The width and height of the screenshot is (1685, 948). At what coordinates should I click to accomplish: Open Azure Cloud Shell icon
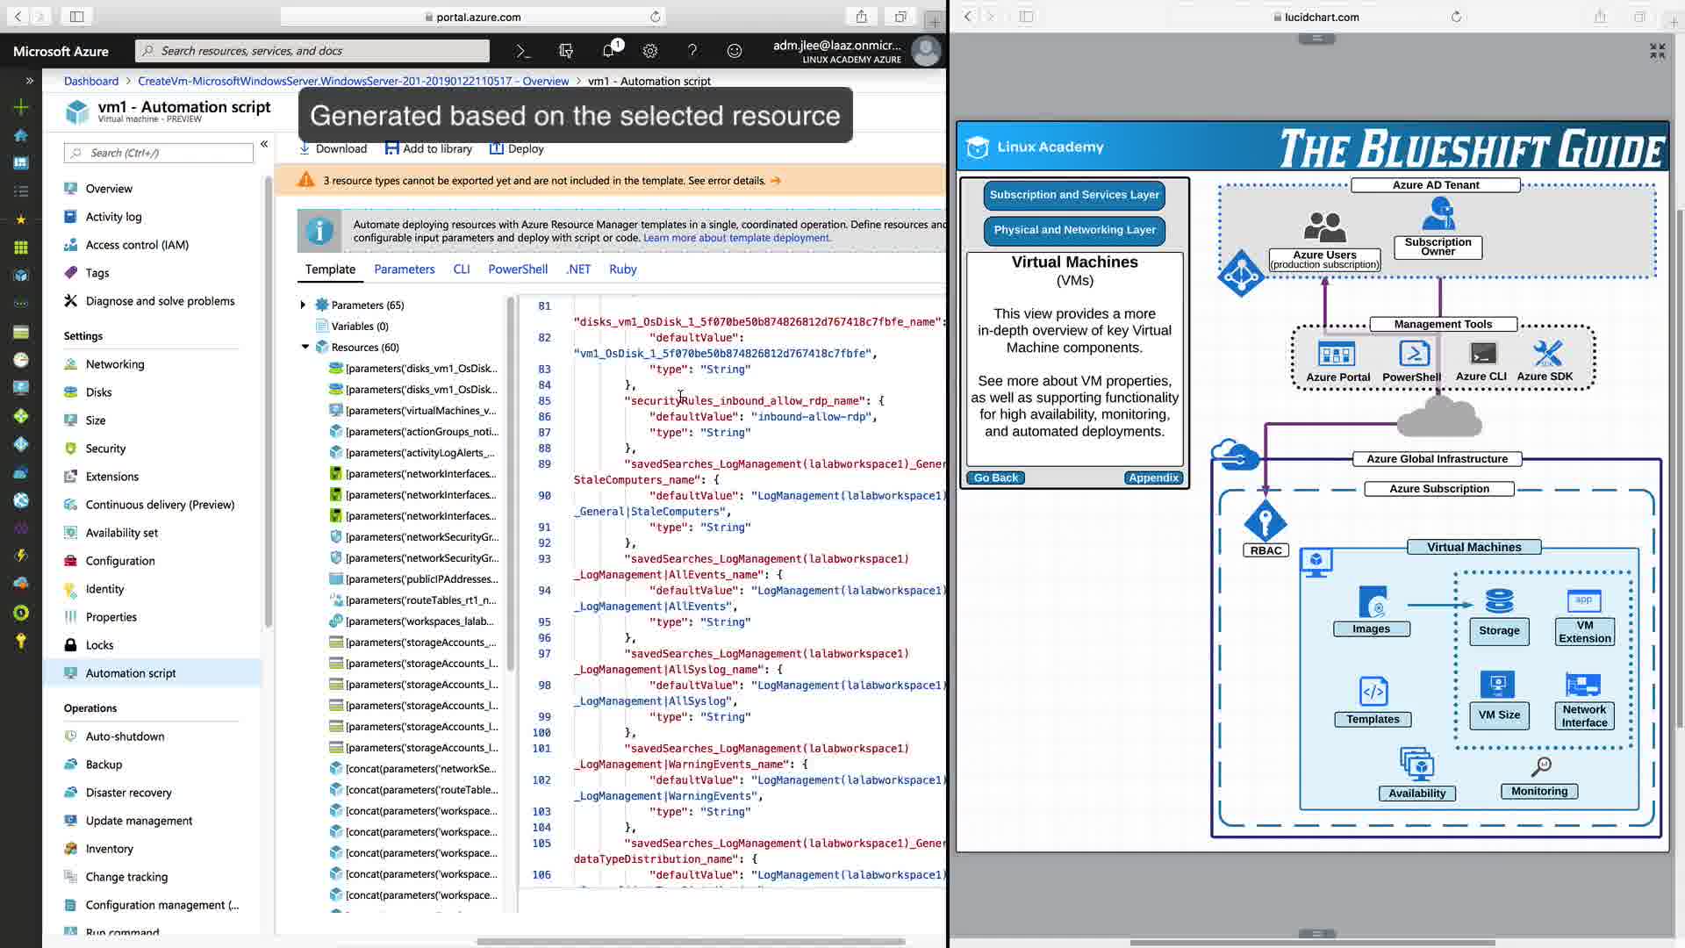click(523, 51)
